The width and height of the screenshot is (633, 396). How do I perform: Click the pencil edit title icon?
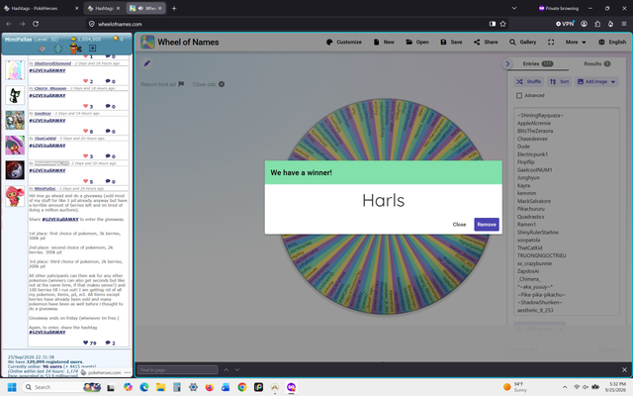pos(147,63)
